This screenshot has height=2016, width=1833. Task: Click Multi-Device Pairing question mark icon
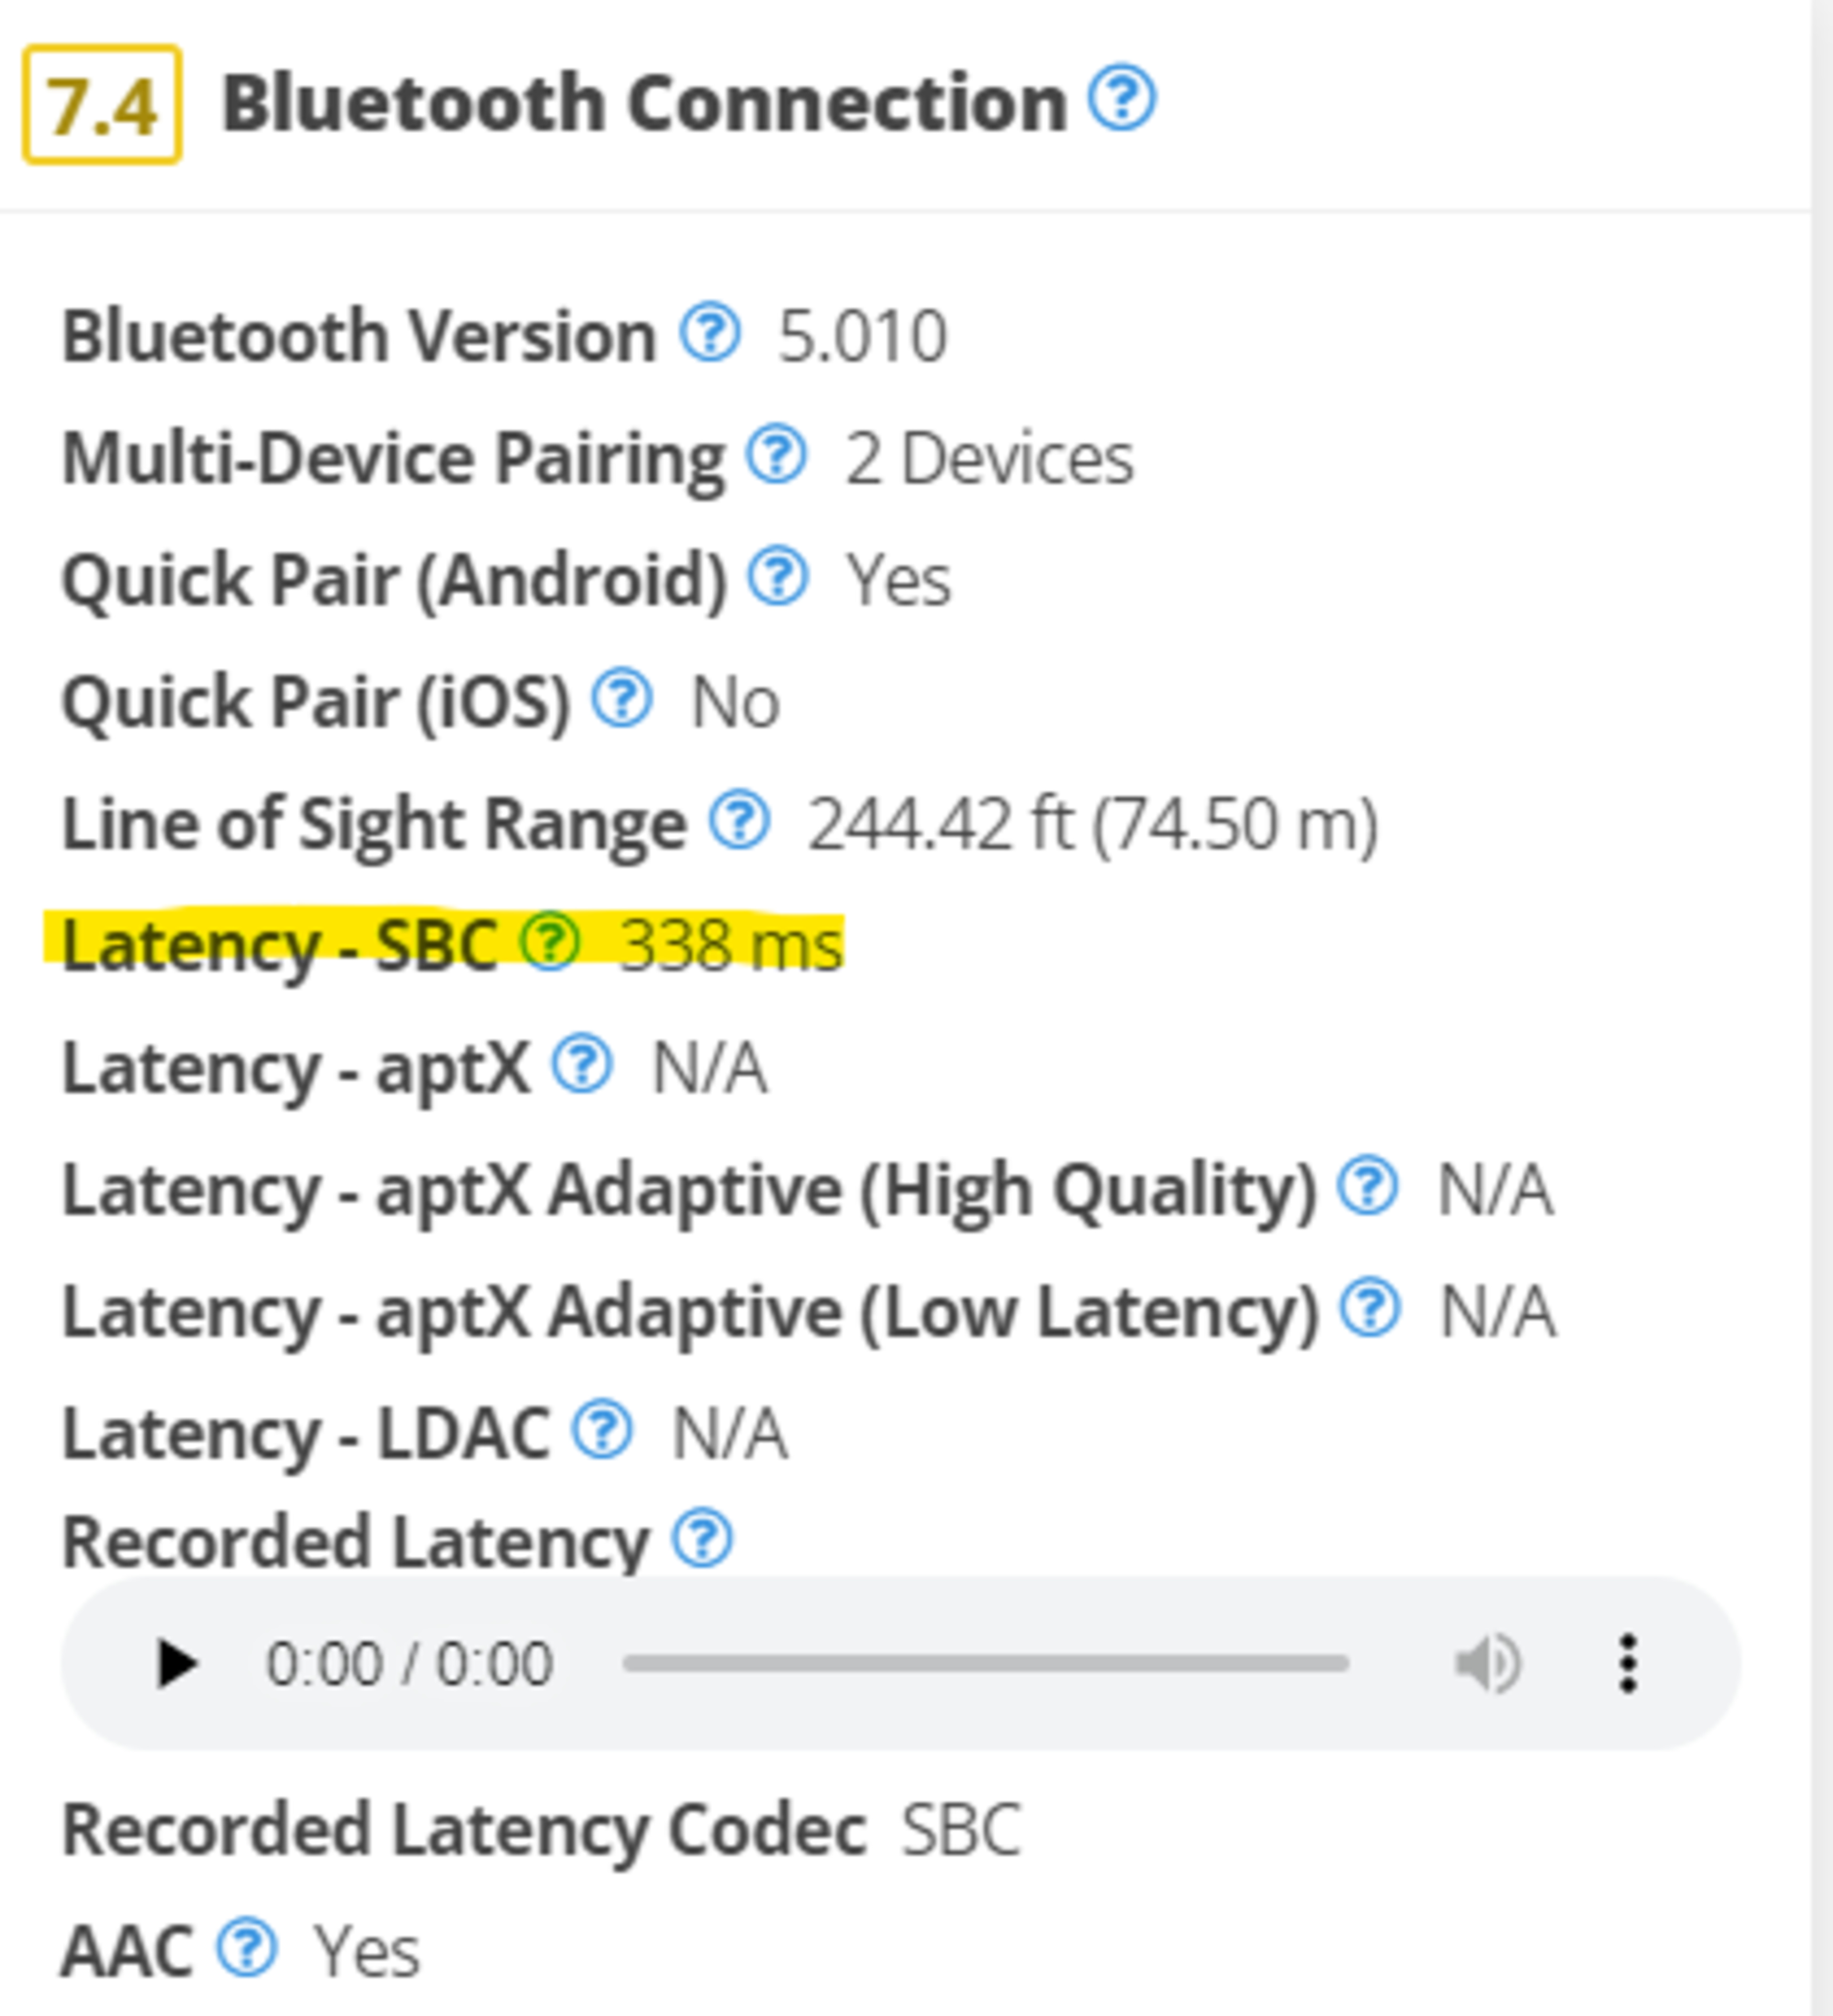coord(776,455)
